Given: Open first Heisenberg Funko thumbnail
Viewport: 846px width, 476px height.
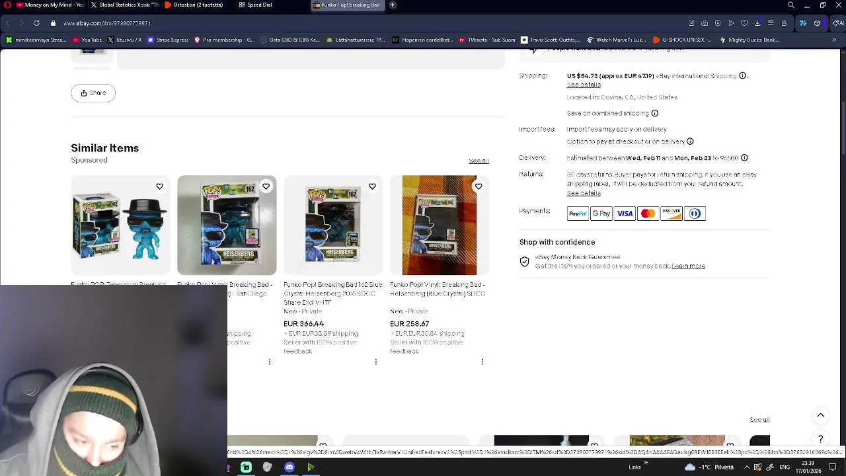Looking at the screenshot, I should (x=120, y=225).
